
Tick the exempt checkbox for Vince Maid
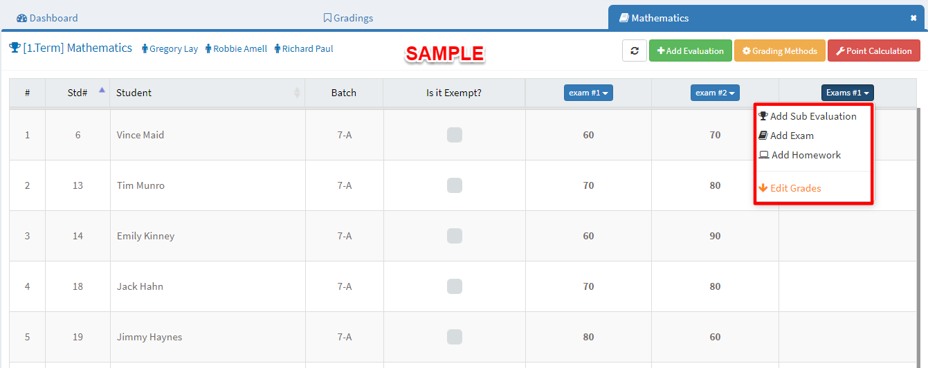tap(455, 135)
